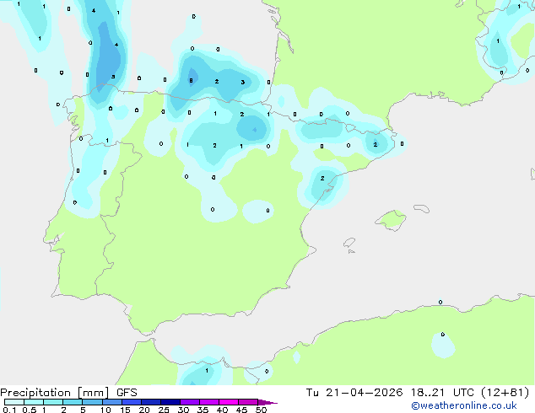The width and height of the screenshot is (535, 413).
Task: Click the 40–45 mm magenta legend swatch
Action: (229, 402)
